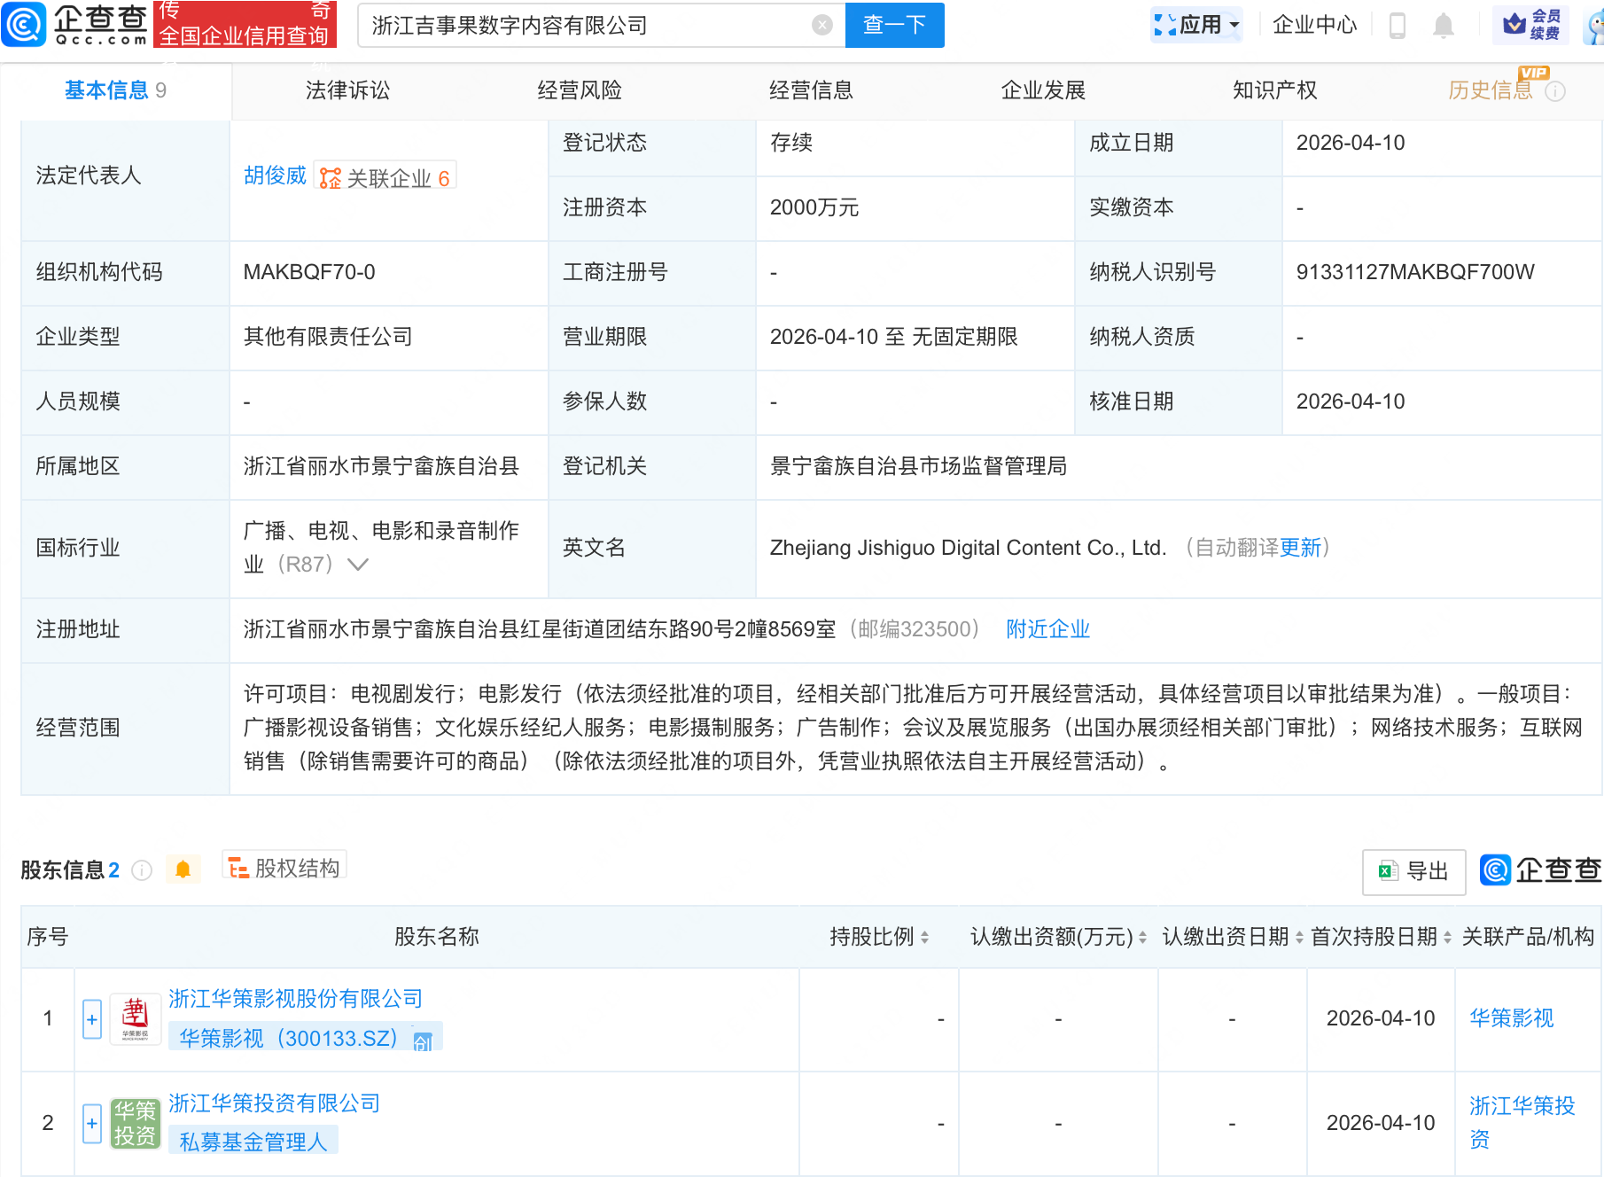Expand row for 浙江华策投资有限公司

coord(92,1123)
